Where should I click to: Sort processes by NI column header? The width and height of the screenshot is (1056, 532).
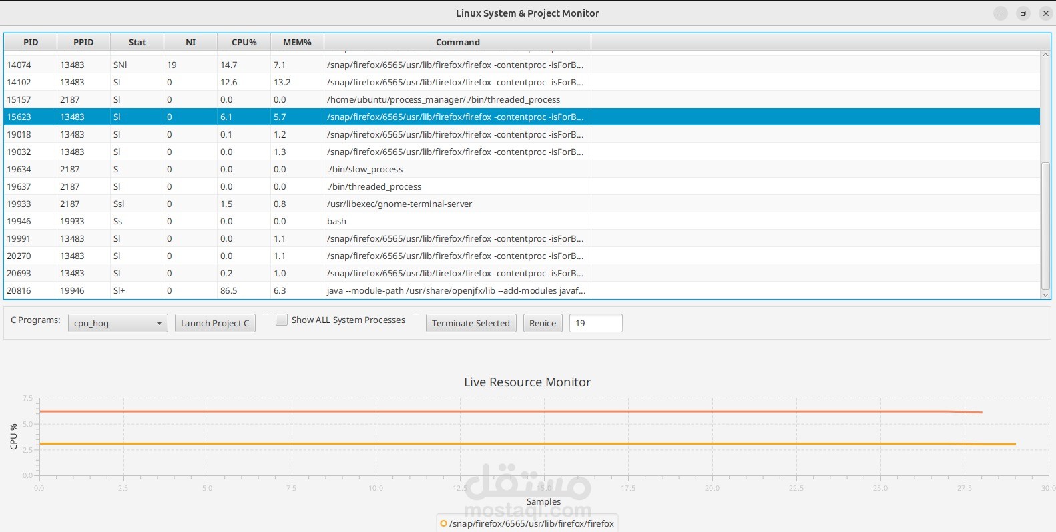190,42
